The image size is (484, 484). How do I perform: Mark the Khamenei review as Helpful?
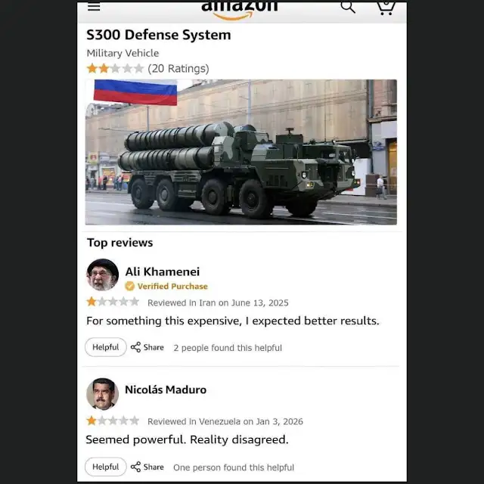point(106,347)
